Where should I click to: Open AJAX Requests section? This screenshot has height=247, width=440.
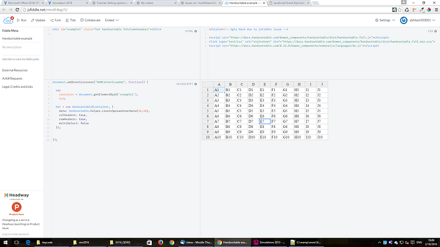tap(12, 78)
